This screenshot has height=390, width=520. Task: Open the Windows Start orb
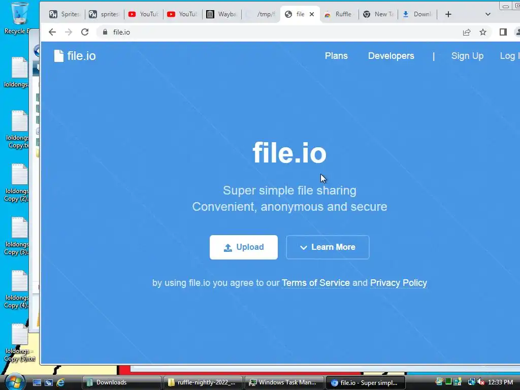[x=15, y=382]
